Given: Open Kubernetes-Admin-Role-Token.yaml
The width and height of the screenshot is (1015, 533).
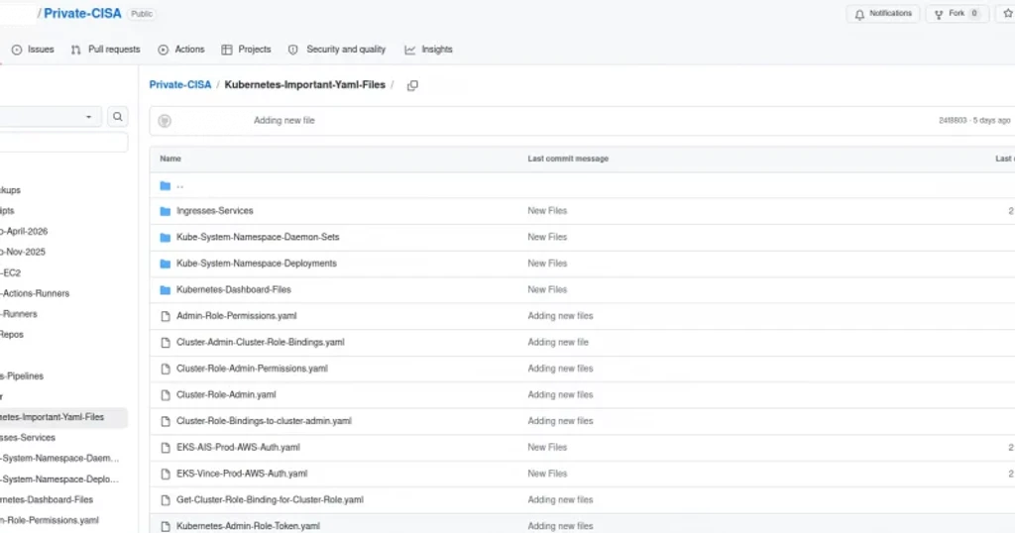Looking at the screenshot, I should point(248,526).
